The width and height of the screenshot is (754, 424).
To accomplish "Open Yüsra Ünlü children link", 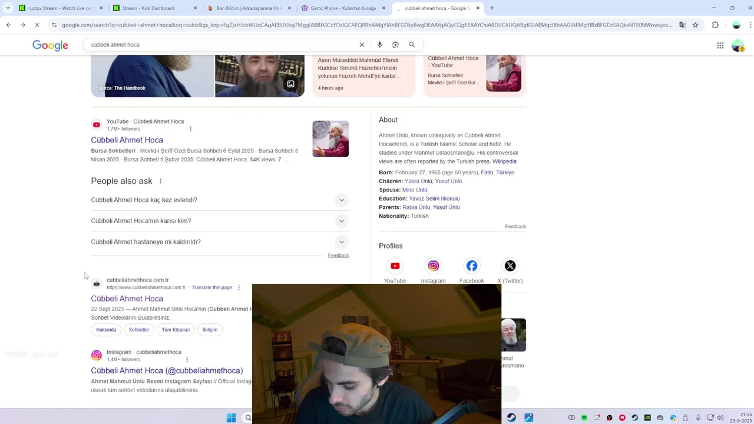I will tap(418, 181).
